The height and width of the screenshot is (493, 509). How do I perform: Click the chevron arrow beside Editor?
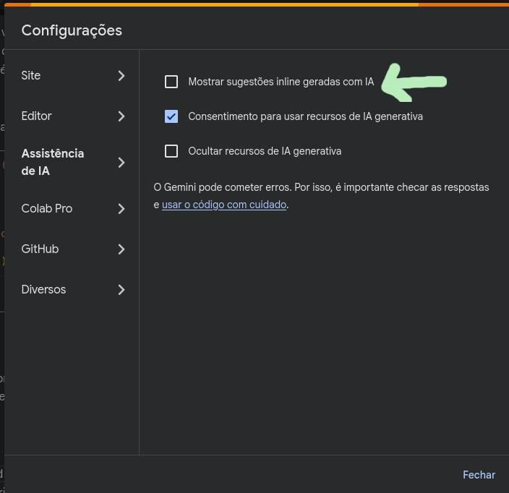click(x=121, y=116)
